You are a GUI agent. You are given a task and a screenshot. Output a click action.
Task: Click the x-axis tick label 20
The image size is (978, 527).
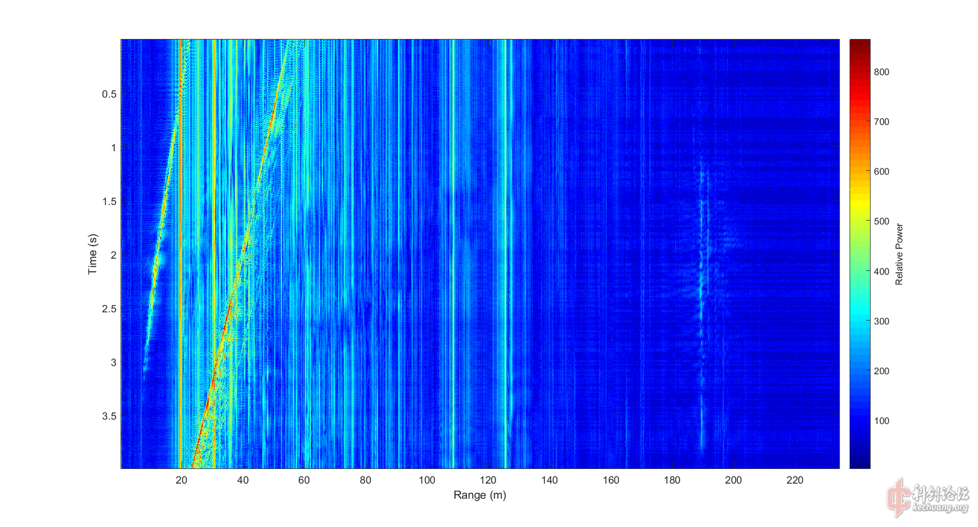coord(181,480)
